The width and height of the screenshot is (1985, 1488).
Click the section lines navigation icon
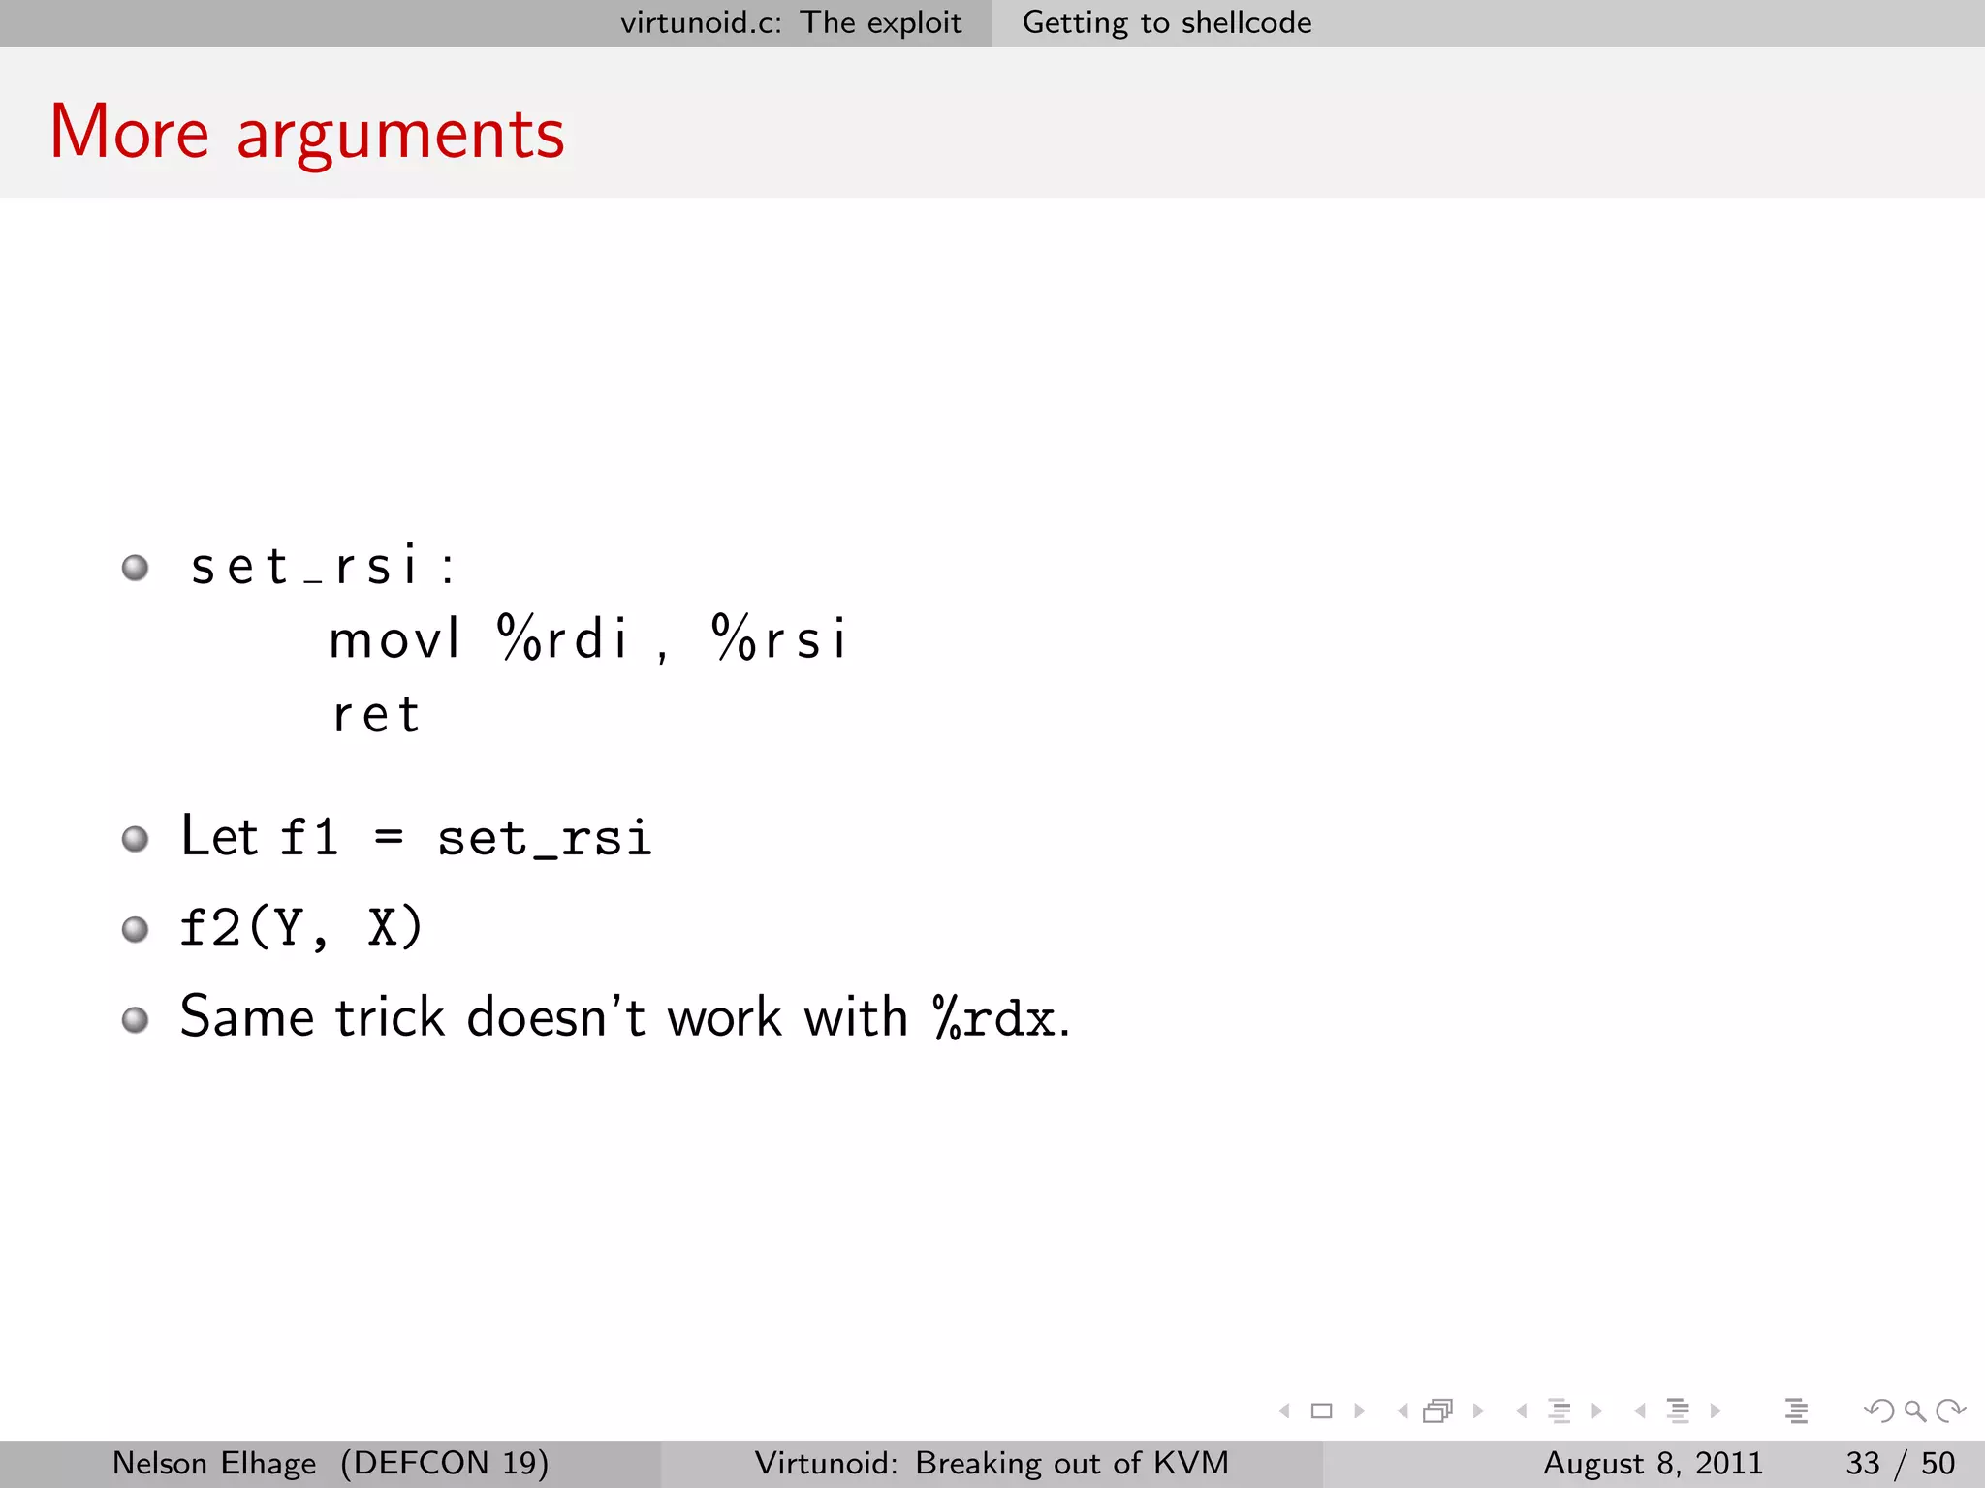(x=1678, y=1411)
